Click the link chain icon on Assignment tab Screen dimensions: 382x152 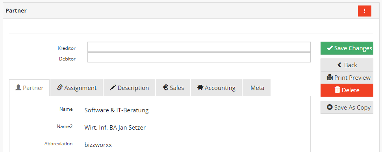pyautogui.click(x=60, y=88)
